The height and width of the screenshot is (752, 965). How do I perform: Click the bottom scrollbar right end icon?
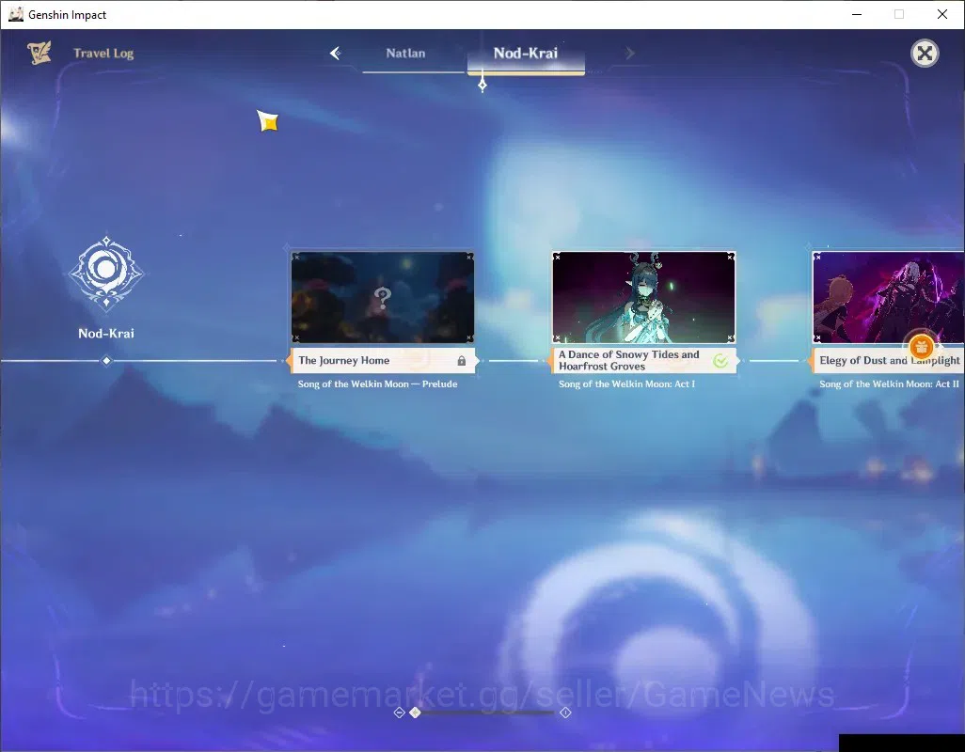pyautogui.click(x=565, y=713)
